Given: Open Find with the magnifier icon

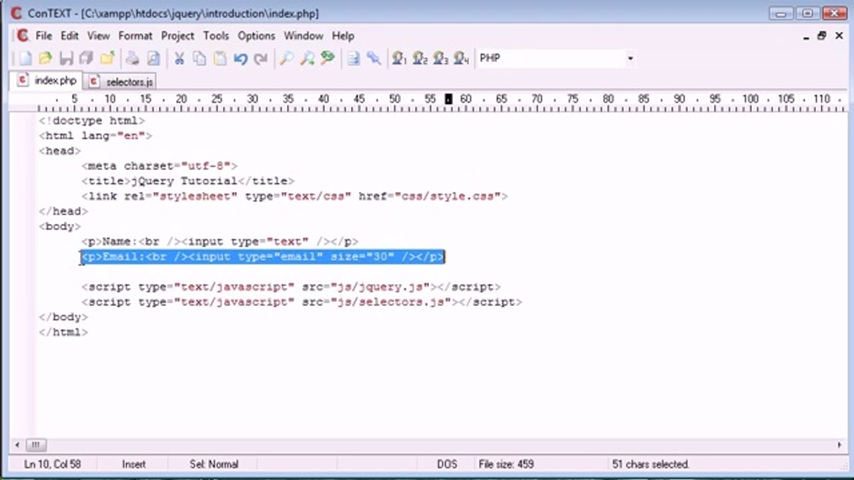Looking at the screenshot, I should pos(286,59).
